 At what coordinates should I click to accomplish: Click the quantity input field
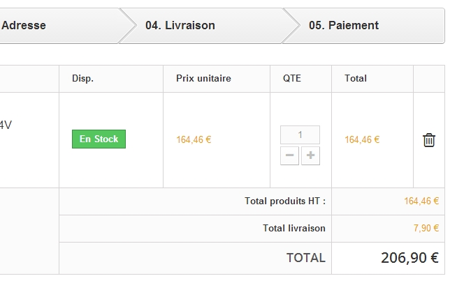300,135
